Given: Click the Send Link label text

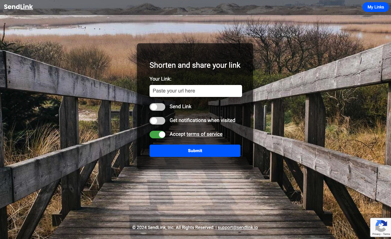Looking at the screenshot, I should tap(181, 107).
